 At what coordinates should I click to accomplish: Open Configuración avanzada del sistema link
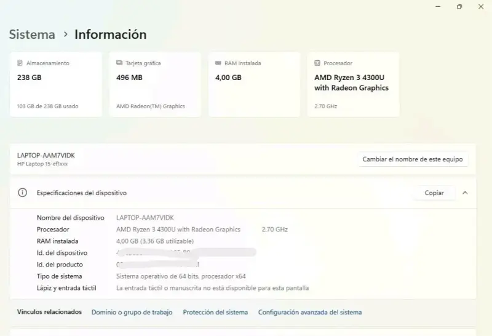click(x=310, y=312)
